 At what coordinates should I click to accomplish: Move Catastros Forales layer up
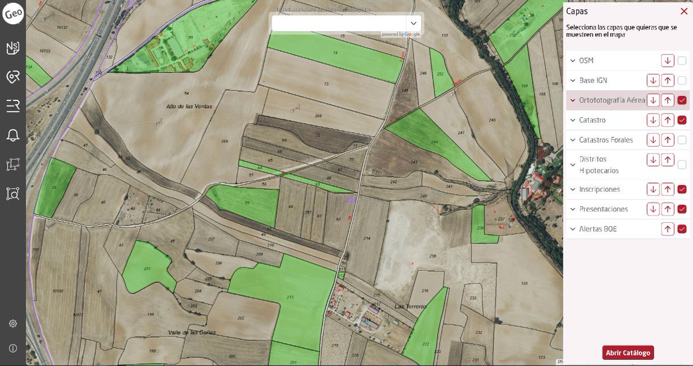click(668, 140)
